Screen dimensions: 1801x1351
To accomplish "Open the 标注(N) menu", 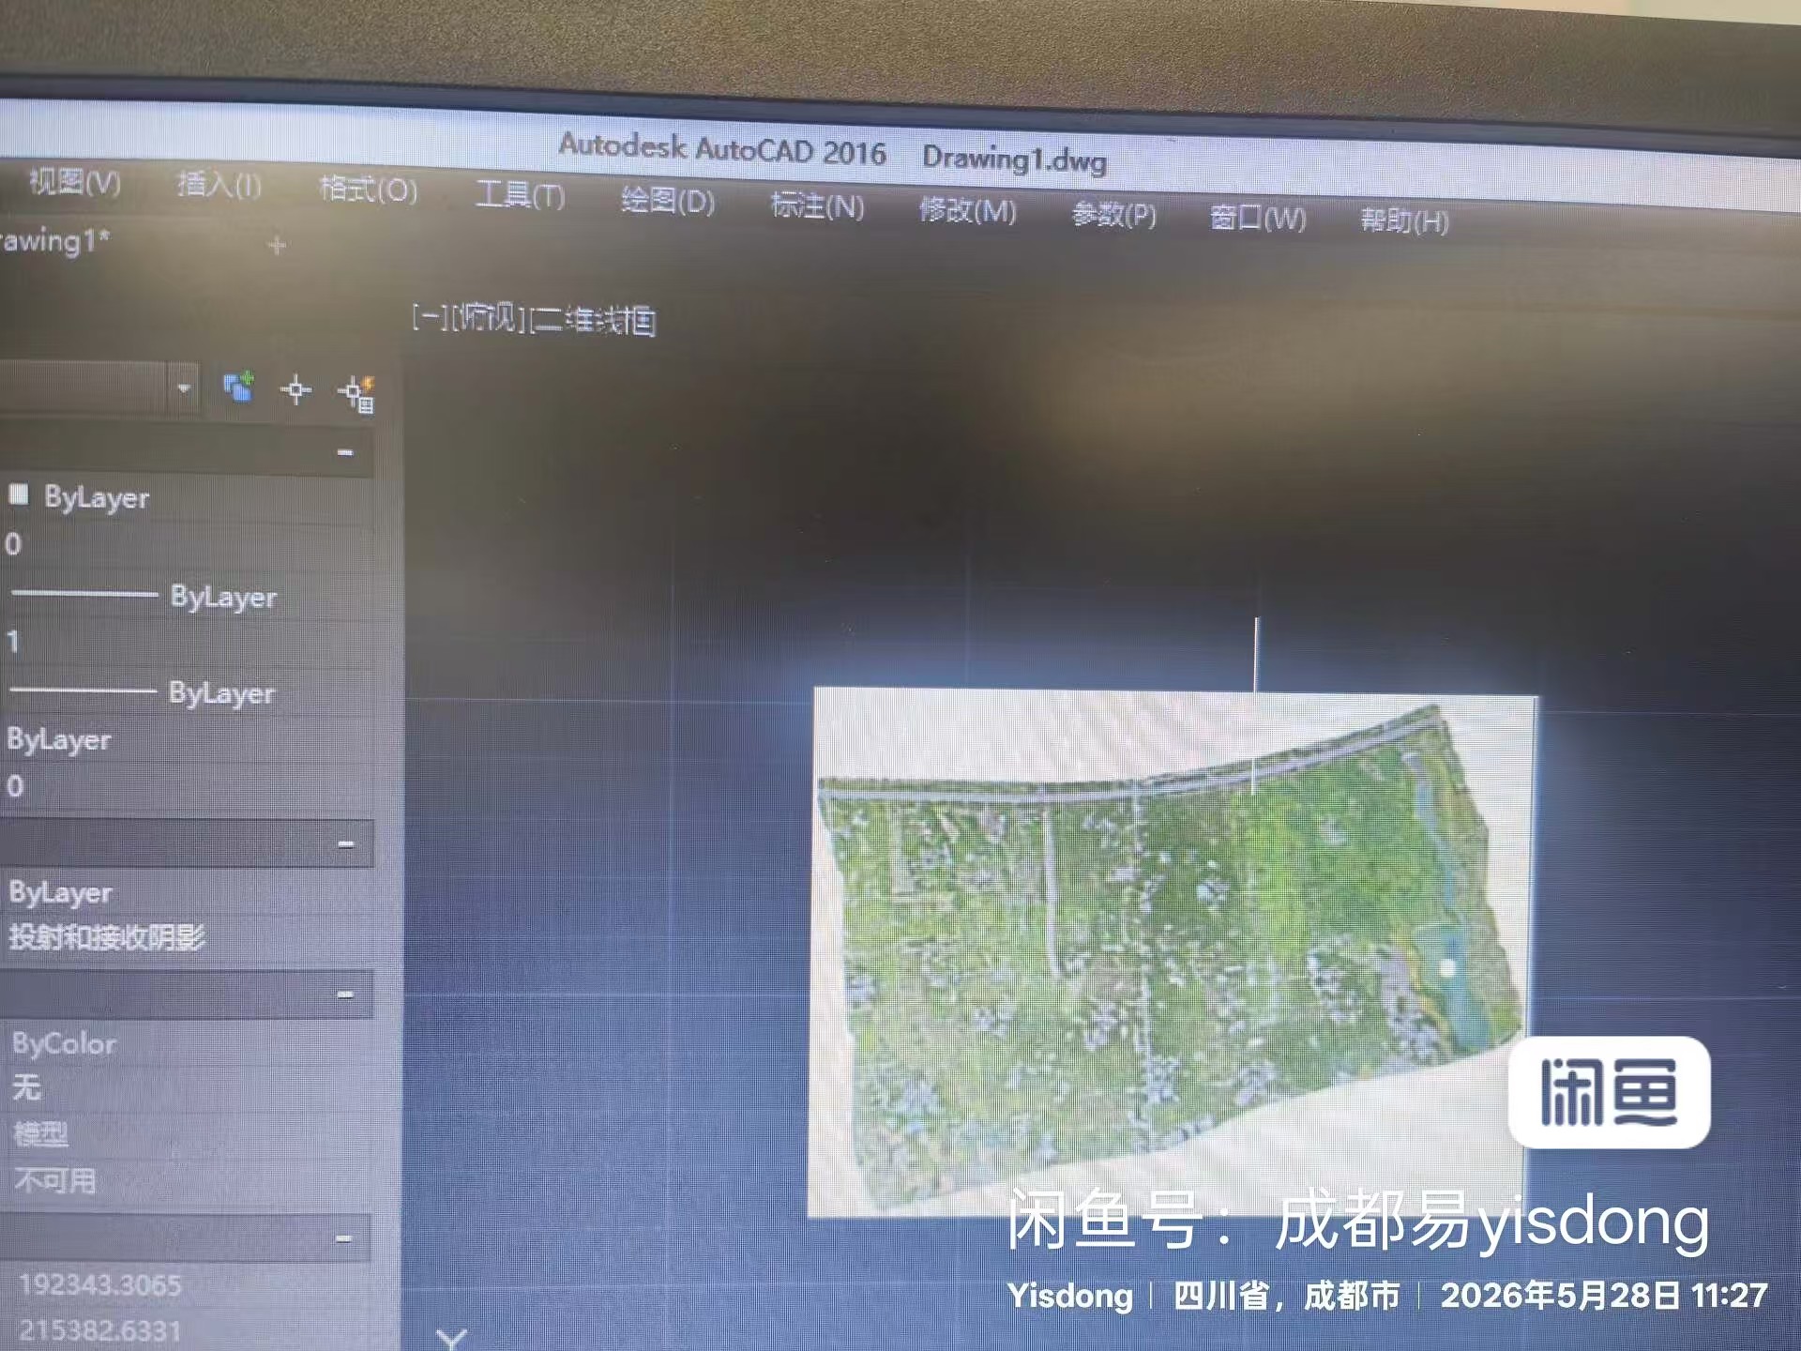I will 817,205.
